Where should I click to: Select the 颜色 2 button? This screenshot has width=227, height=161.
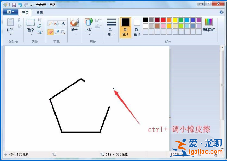(137, 27)
